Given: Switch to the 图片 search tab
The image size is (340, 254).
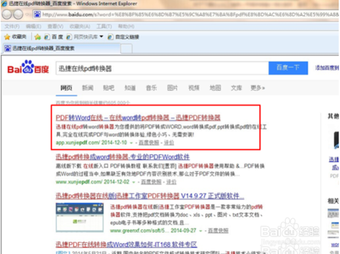Looking at the screenshot, I should pyautogui.click(x=173, y=88).
